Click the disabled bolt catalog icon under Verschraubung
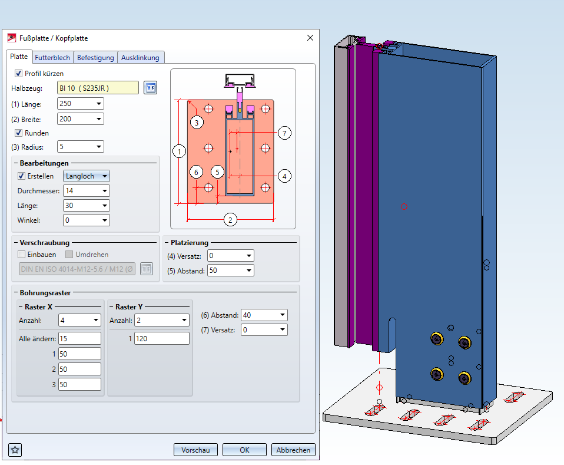This screenshot has height=465, width=564. [x=146, y=269]
